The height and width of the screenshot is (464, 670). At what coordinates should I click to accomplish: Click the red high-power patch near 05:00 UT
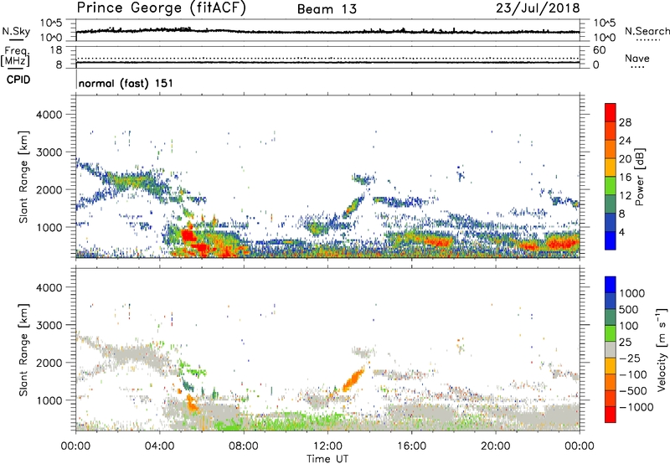(x=188, y=236)
